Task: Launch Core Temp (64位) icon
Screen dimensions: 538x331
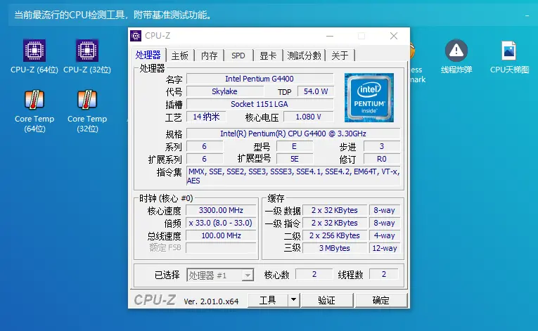Action: coord(34,100)
